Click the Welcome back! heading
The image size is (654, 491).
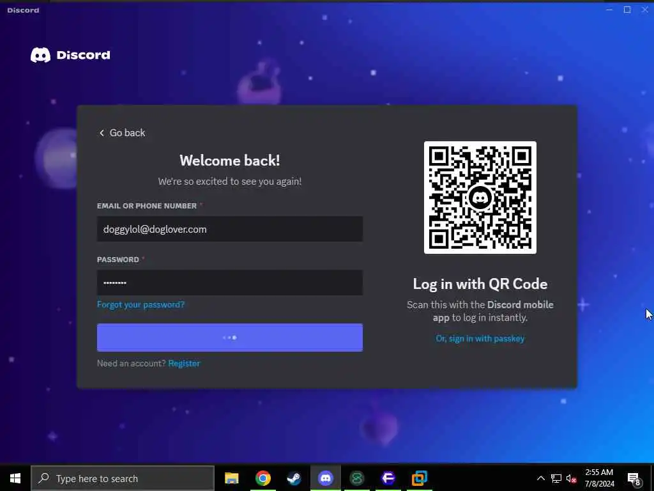pyautogui.click(x=230, y=160)
